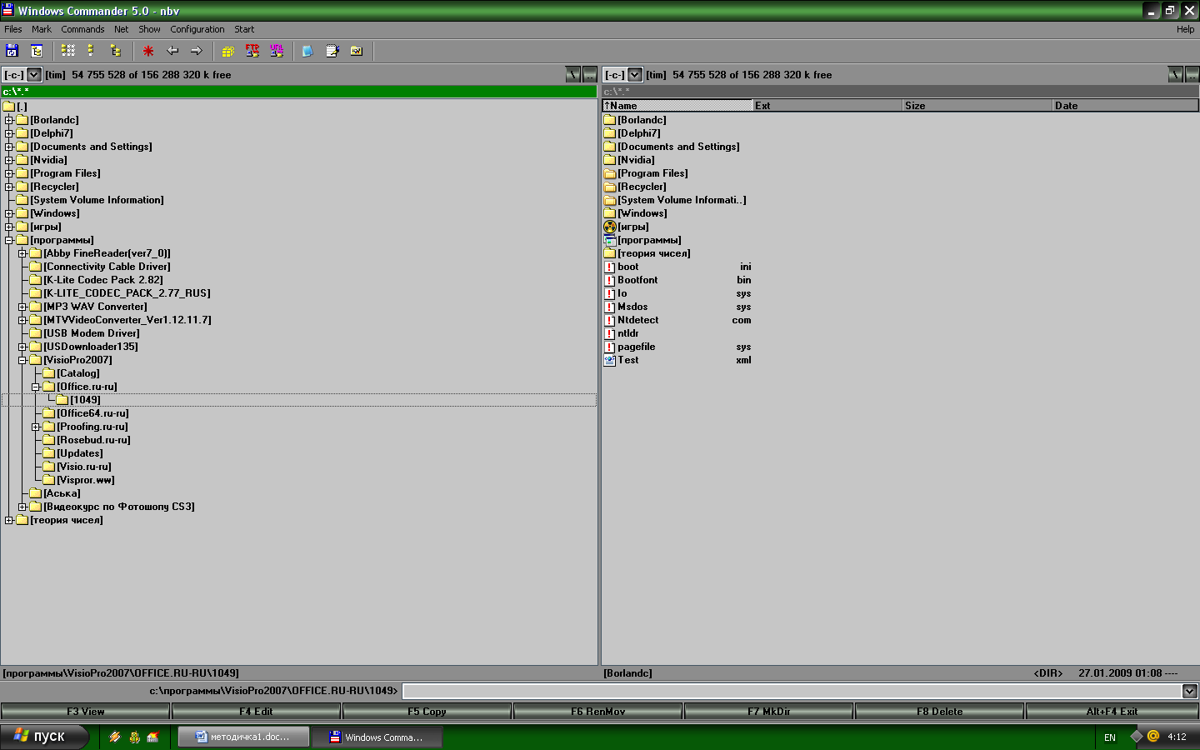Screen dimensions: 1200x750
Task: Click the Alt+F4 Exit button
Action: tap(1112, 712)
